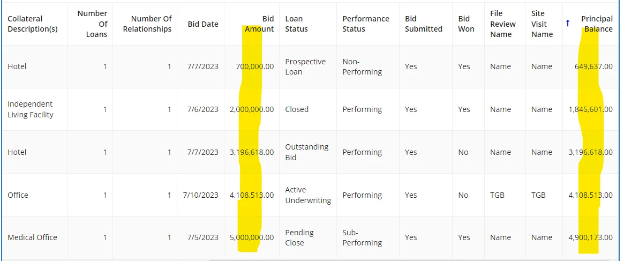
Task: Select the Performance Status column header
Action: pos(366,24)
